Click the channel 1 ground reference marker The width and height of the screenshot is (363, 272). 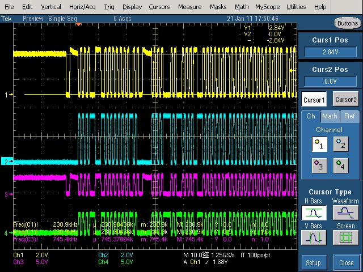(9, 95)
